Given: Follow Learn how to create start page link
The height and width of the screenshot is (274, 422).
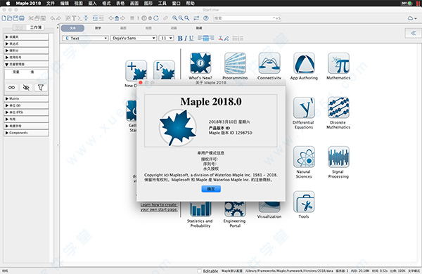Looking at the screenshot, I should (x=159, y=207).
